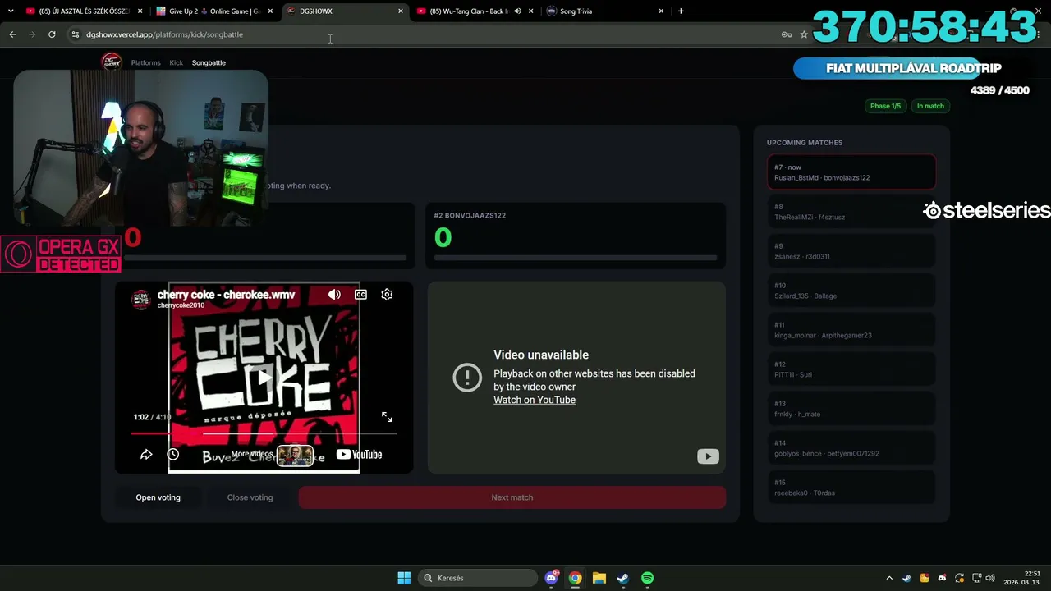
Task: Open the YouTube player settings gear
Action: 387,295
